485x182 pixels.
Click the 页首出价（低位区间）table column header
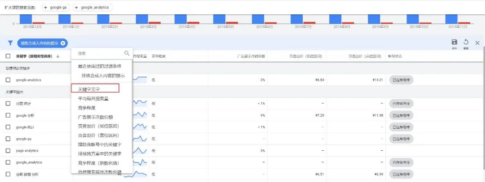click(x=305, y=56)
